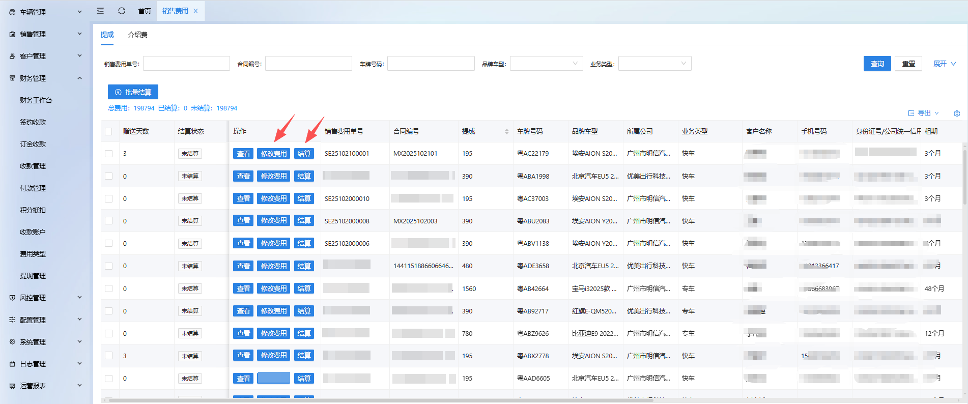The height and width of the screenshot is (404, 968).
Task: Click the 导出 export icon
Action: click(x=911, y=113)
